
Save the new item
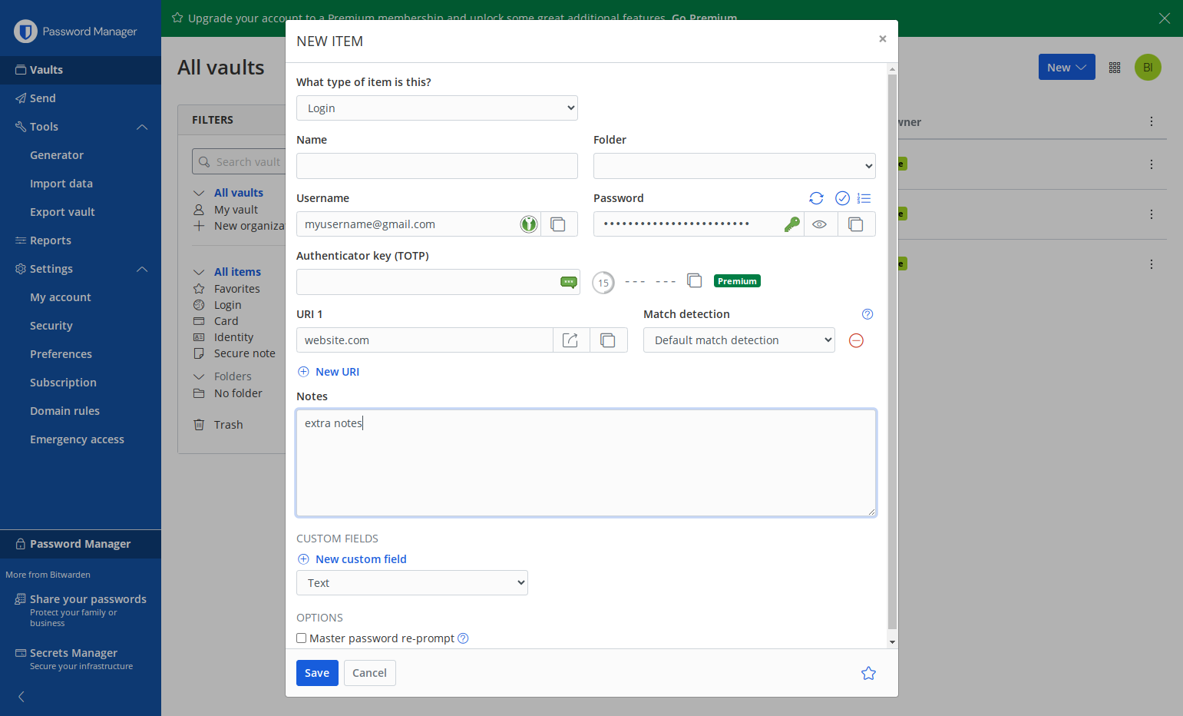click(x=317, y=673)
